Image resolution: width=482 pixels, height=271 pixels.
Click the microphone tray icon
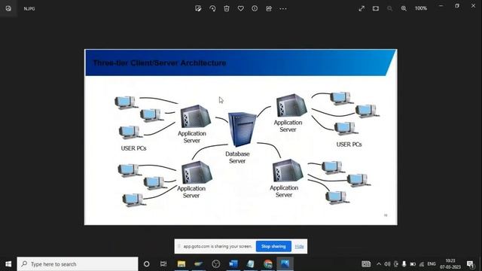(x=404, y=264)
